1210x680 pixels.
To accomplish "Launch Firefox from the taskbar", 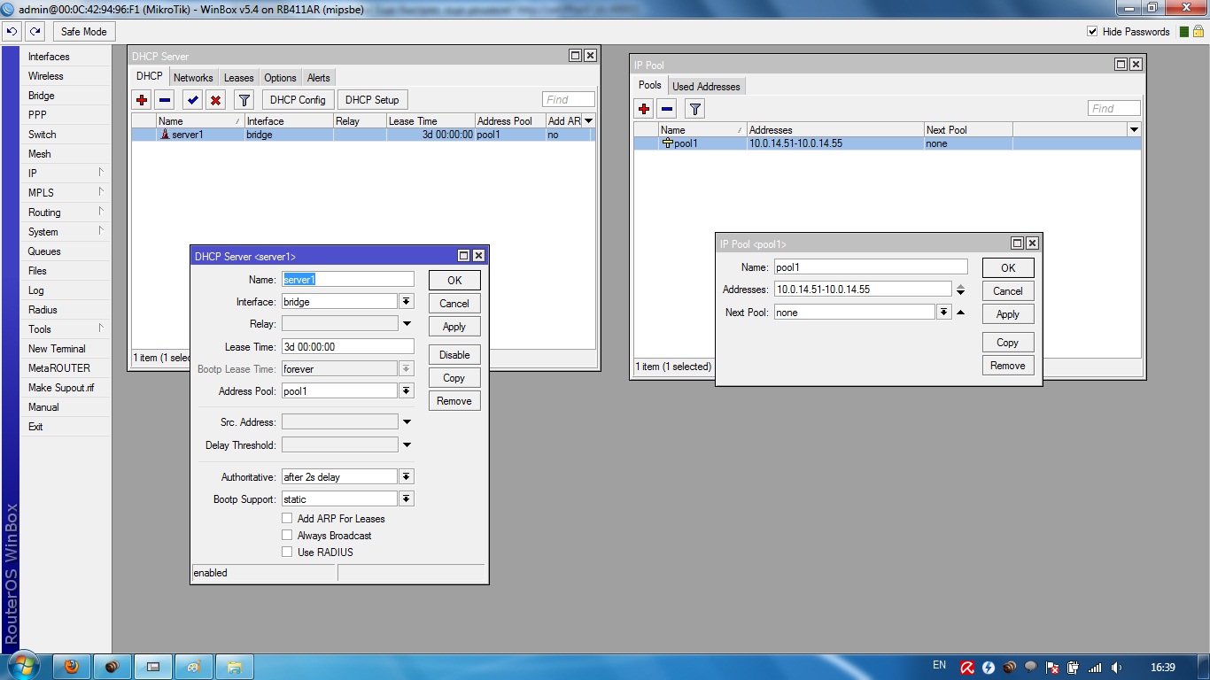I will pos(72,667).
